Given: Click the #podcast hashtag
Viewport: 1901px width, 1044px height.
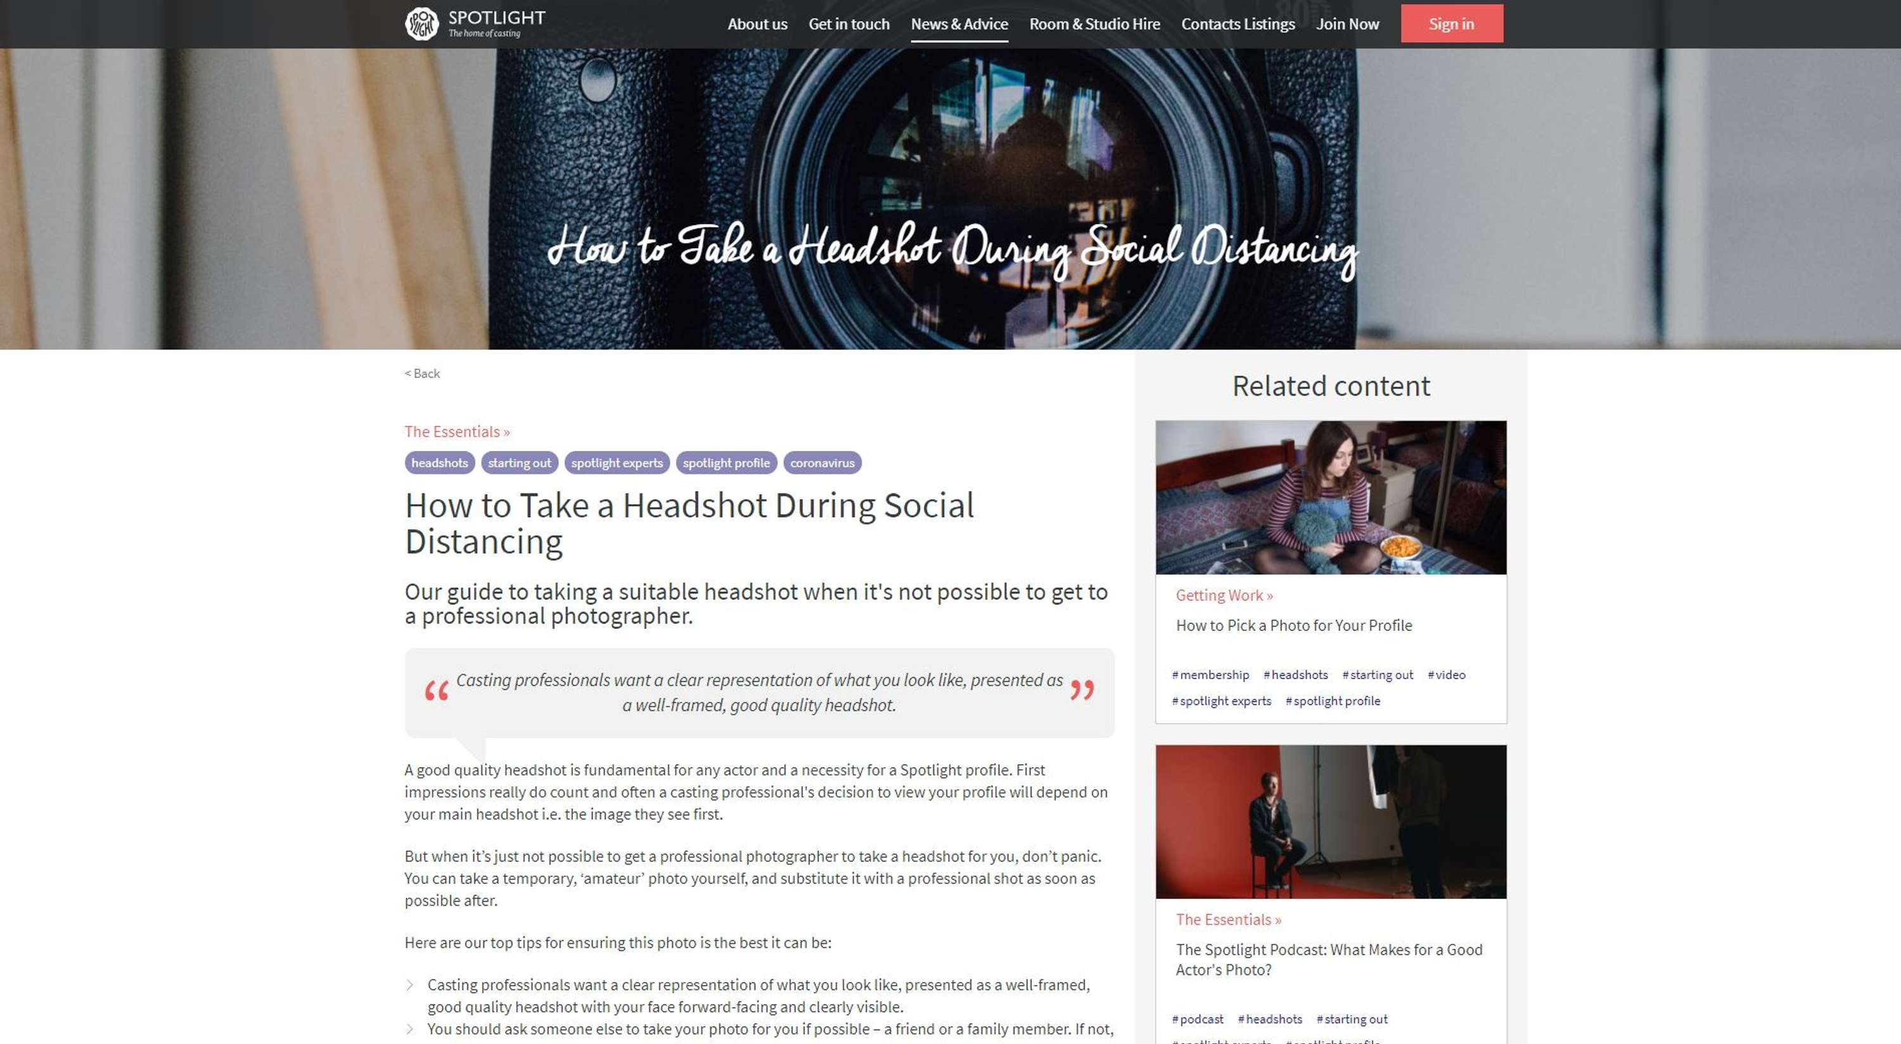Looking at the screenshot, I should point(1198,1019).
